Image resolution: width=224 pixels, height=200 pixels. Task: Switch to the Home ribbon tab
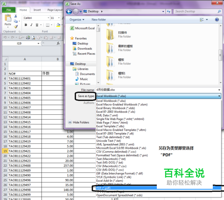(23, 10)
